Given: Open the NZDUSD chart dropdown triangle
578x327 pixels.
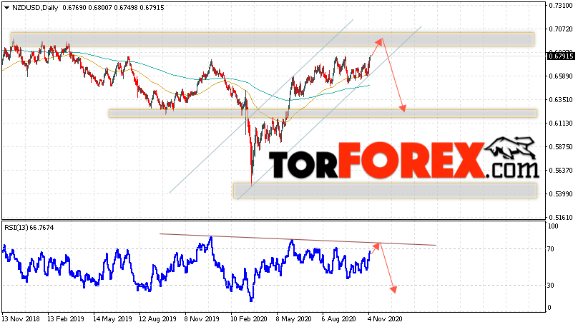Looking at the screenshot, I should tap(6, 8).
